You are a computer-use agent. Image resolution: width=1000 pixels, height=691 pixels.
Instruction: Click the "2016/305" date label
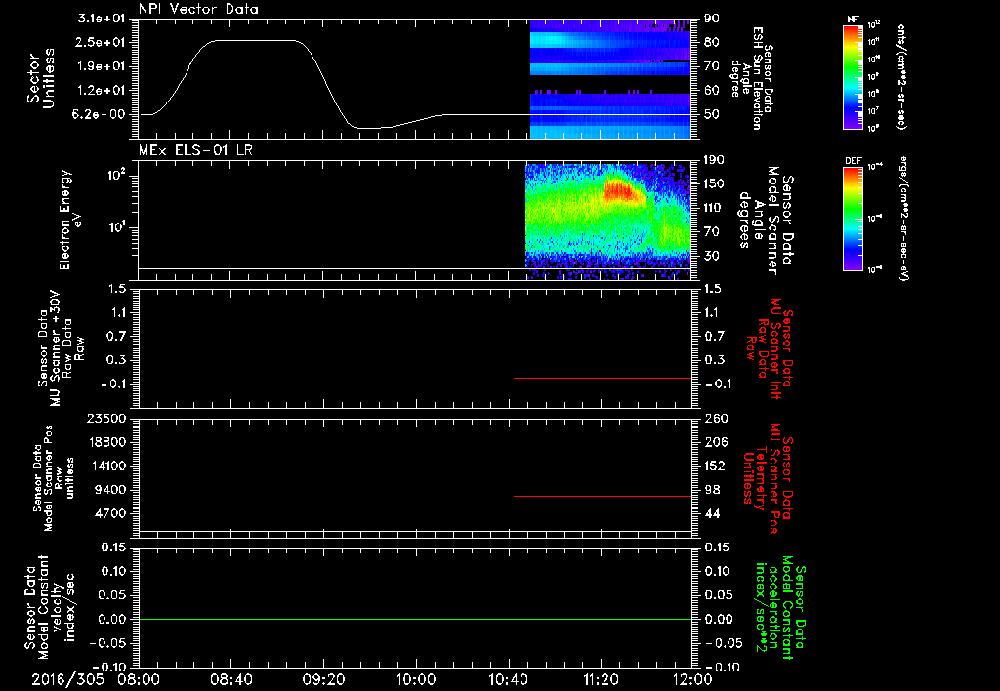click(x=67, y=679)
